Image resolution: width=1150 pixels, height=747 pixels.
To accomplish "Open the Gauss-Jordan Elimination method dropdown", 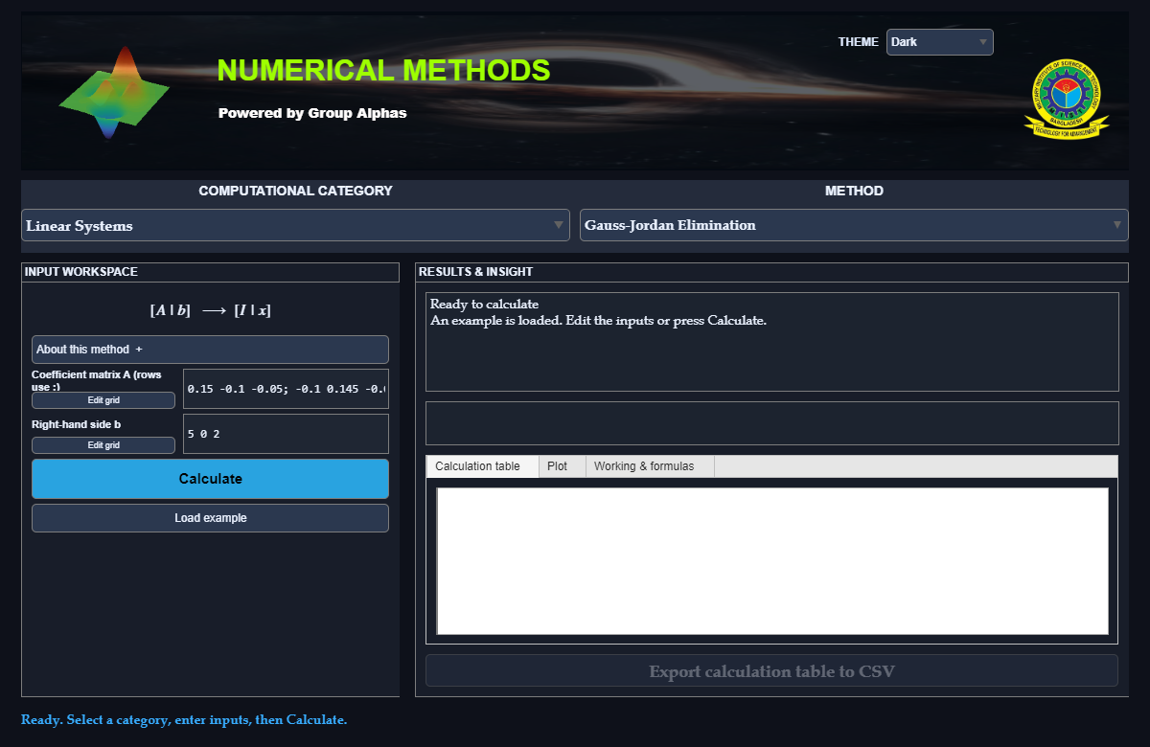I will (x=854, y=225).
